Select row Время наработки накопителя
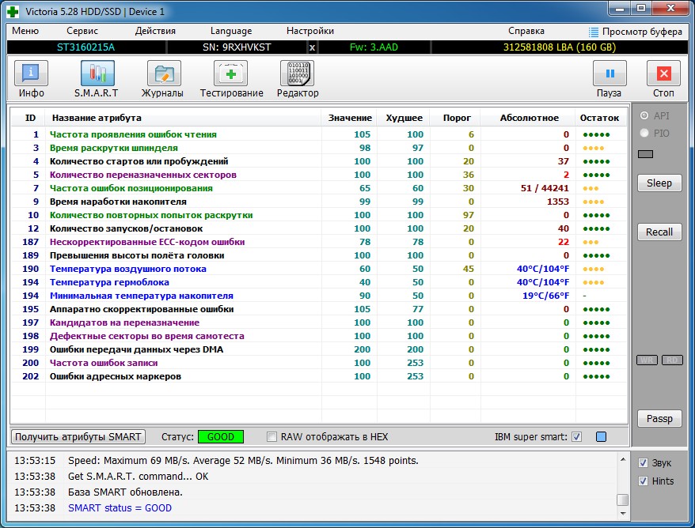 (319, 202)
